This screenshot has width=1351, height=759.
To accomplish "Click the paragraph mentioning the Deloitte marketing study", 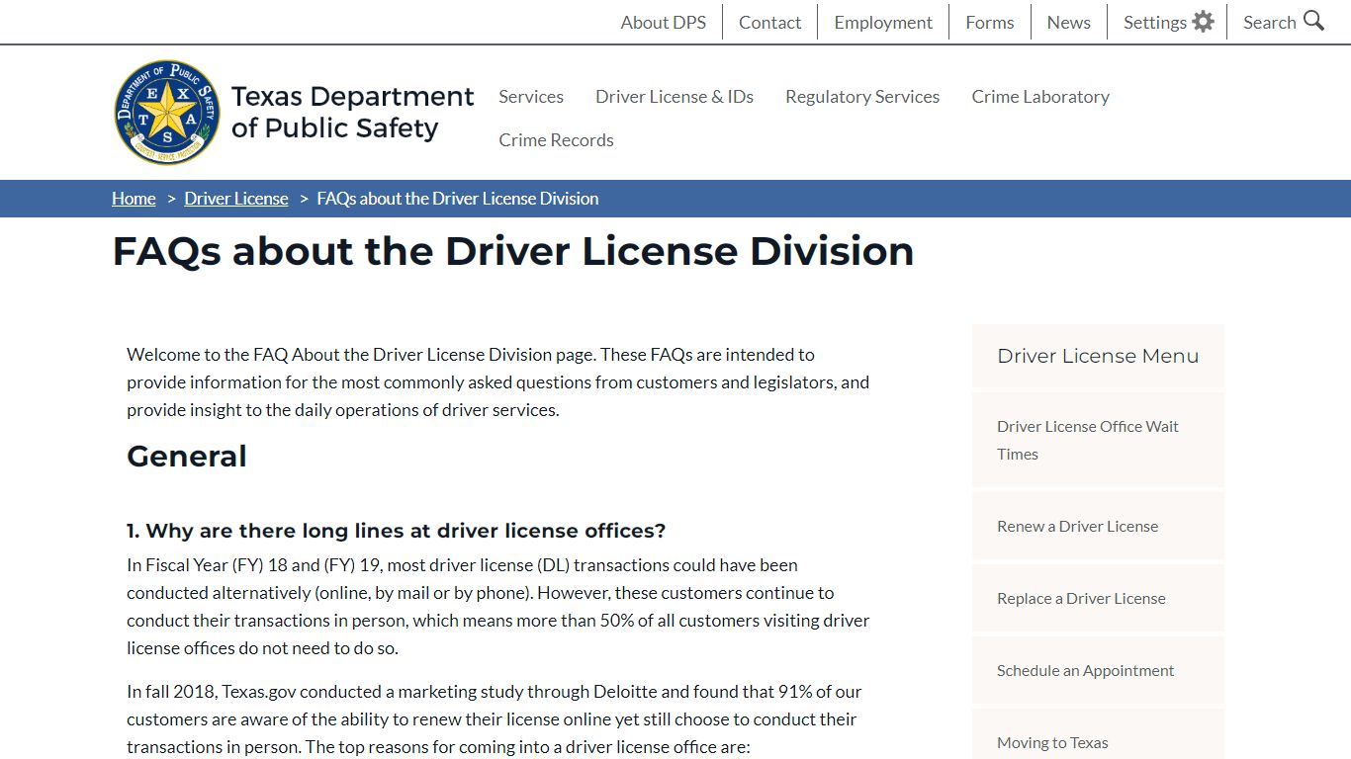I will pos(493,719).
